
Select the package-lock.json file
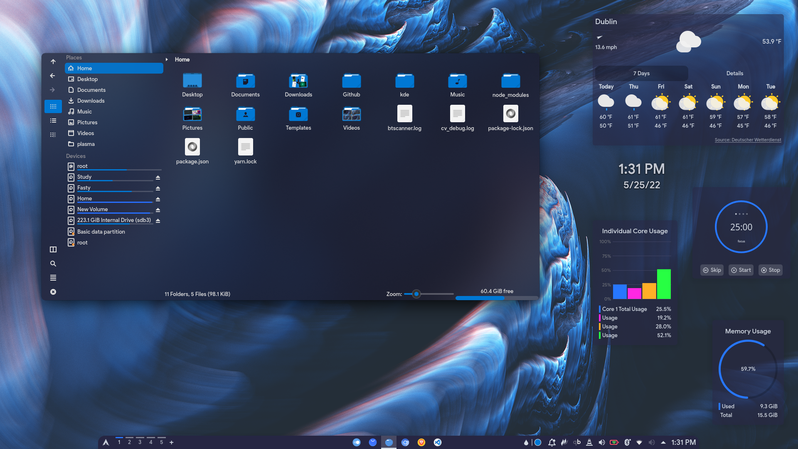point(510,118)
